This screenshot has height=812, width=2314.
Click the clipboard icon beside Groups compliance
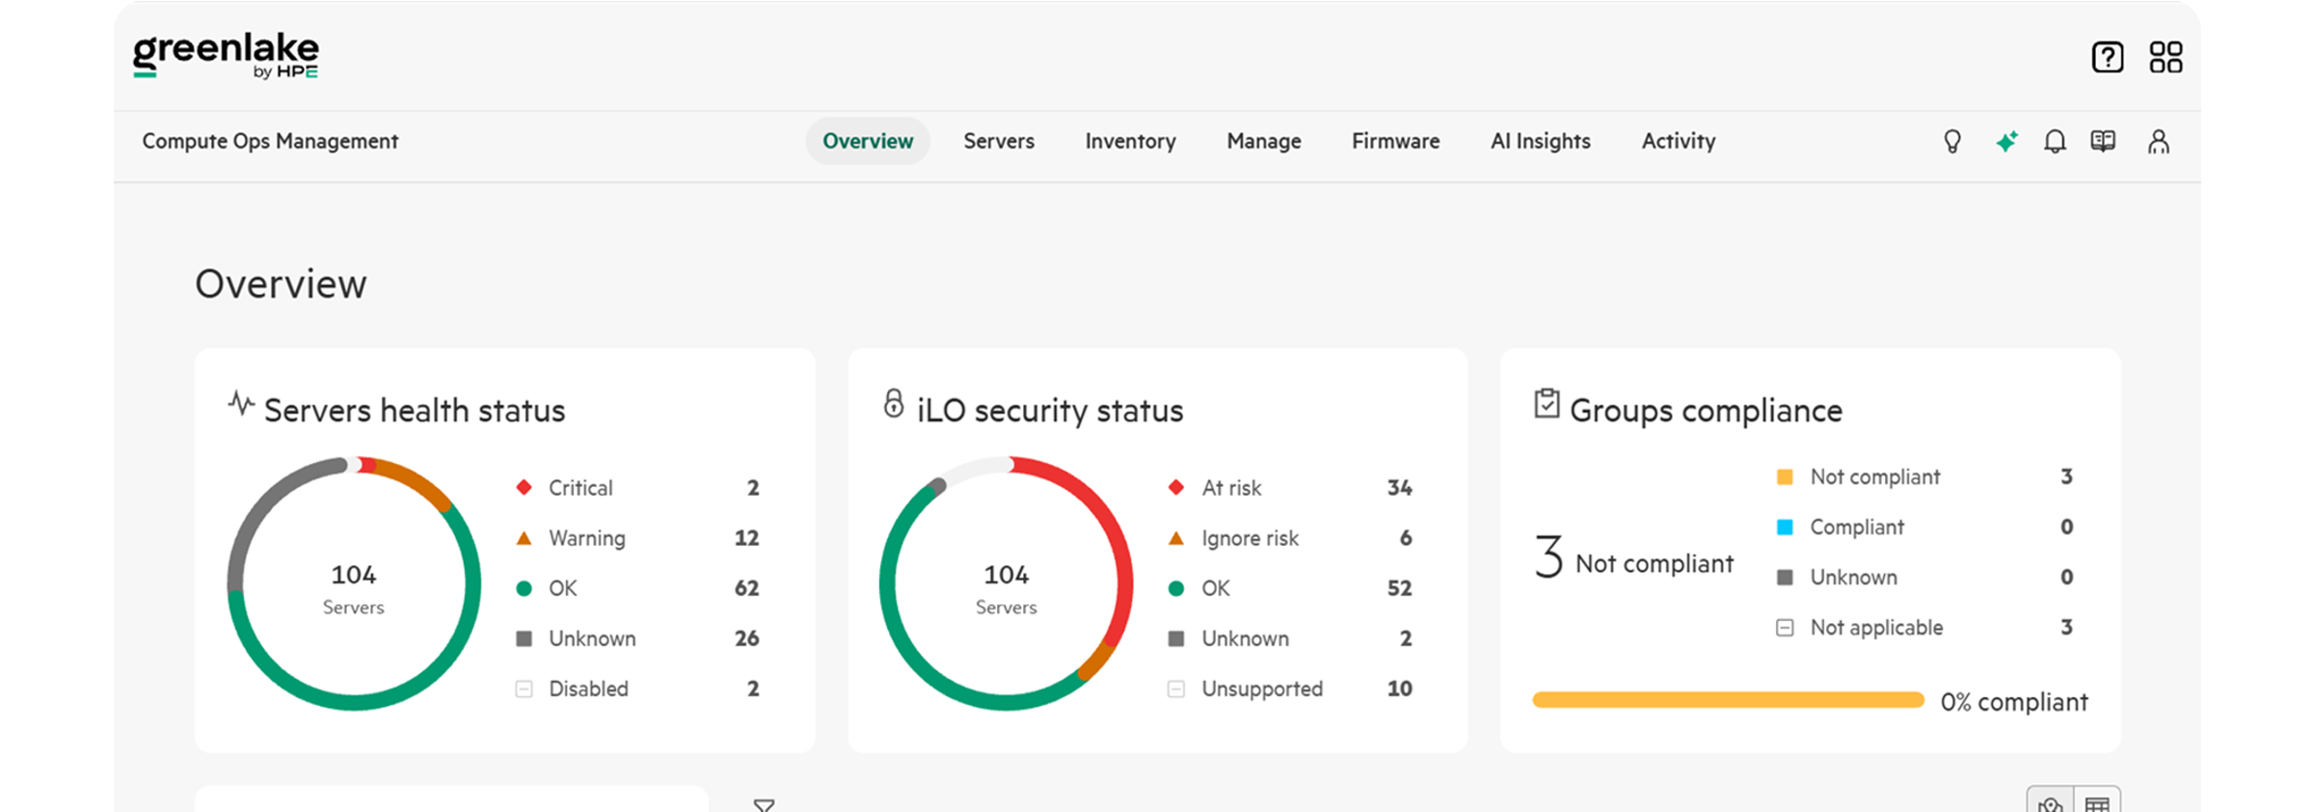click(x=1547, y=403)
